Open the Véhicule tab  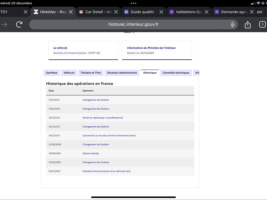pos(69,73)
